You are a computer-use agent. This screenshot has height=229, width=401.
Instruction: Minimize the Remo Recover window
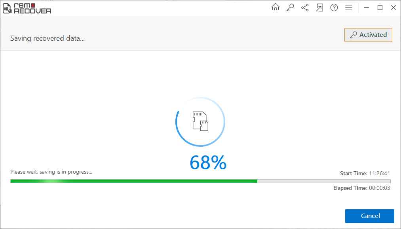[366, 8]
